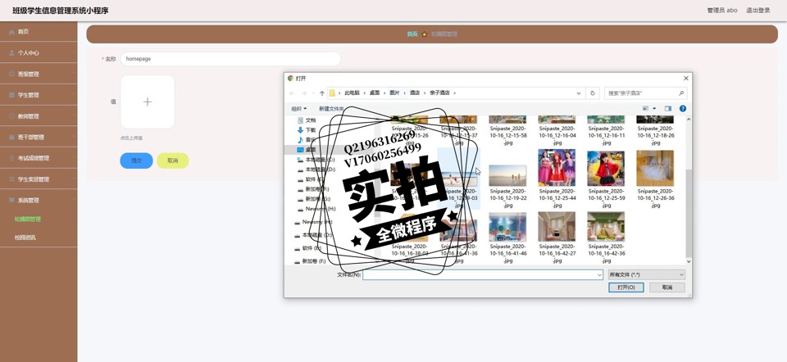The image size is (787, 362).
Task: Expand the address bar path history dropdown
Action: [x=578, y=93]
